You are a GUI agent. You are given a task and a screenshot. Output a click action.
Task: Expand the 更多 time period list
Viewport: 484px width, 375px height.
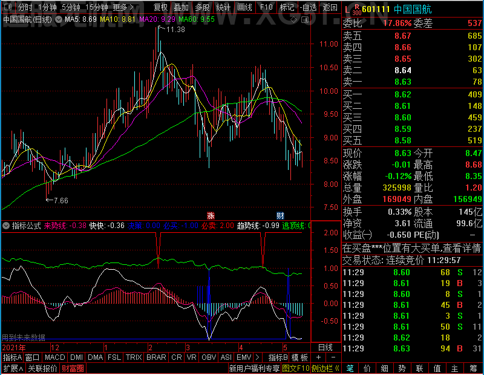pyautogui.click(x=123, y=7)
